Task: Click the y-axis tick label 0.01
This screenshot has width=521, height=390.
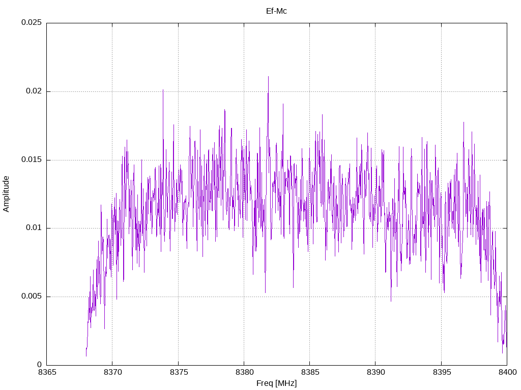Action: click(34, 228)
